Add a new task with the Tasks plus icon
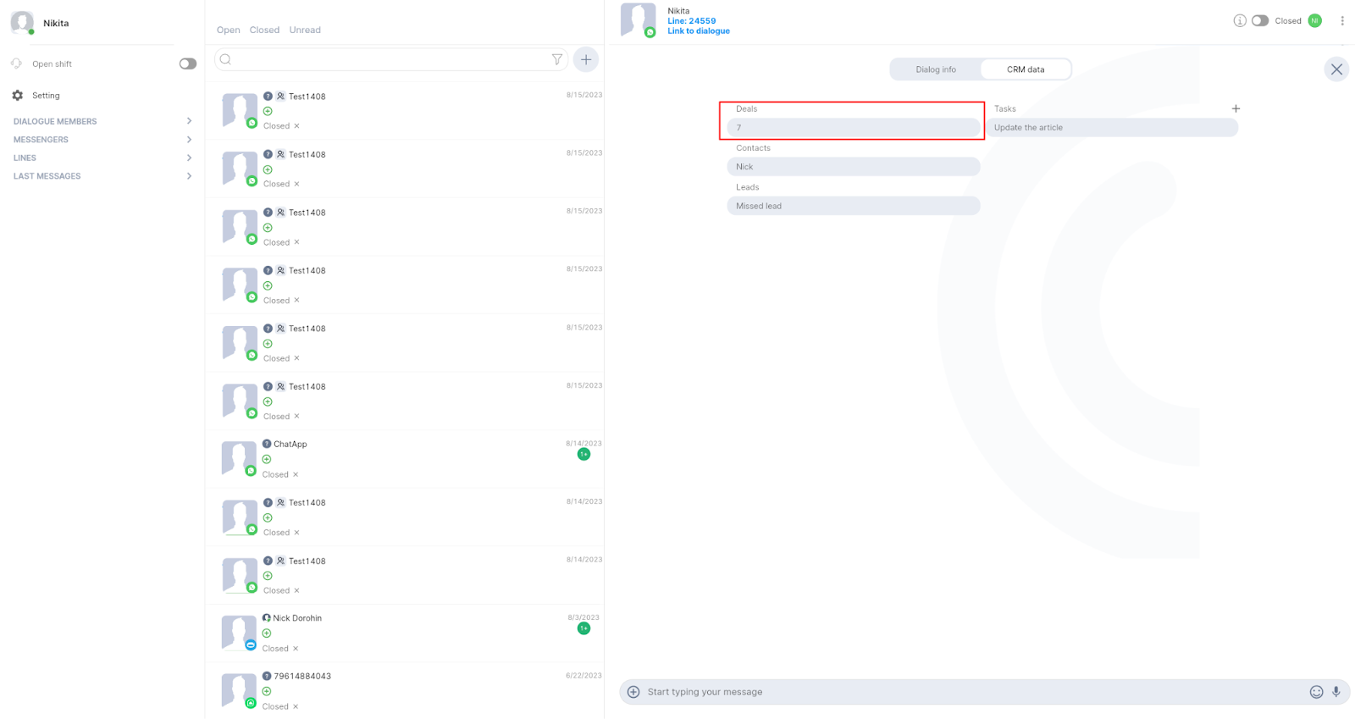1355x719 pixels. pyautogui.click(x=1236, y=108)
